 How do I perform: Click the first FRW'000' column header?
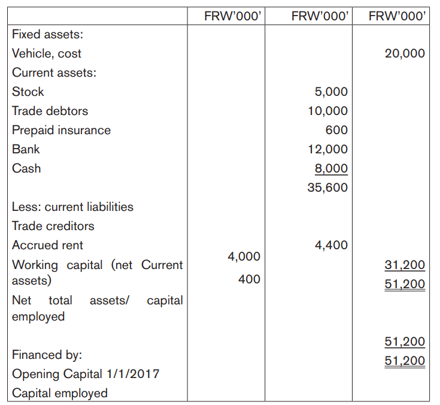click(x=233, y=16)
